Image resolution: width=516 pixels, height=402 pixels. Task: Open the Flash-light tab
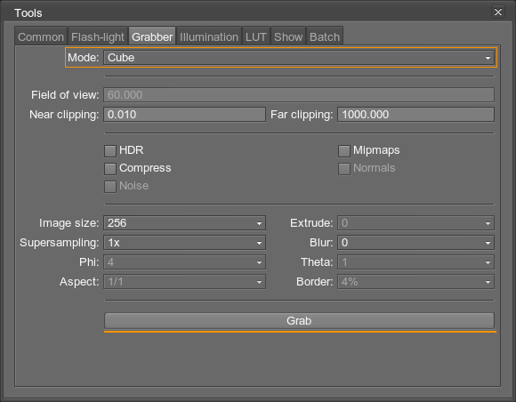pyautogui.click(x=98, y=36)
